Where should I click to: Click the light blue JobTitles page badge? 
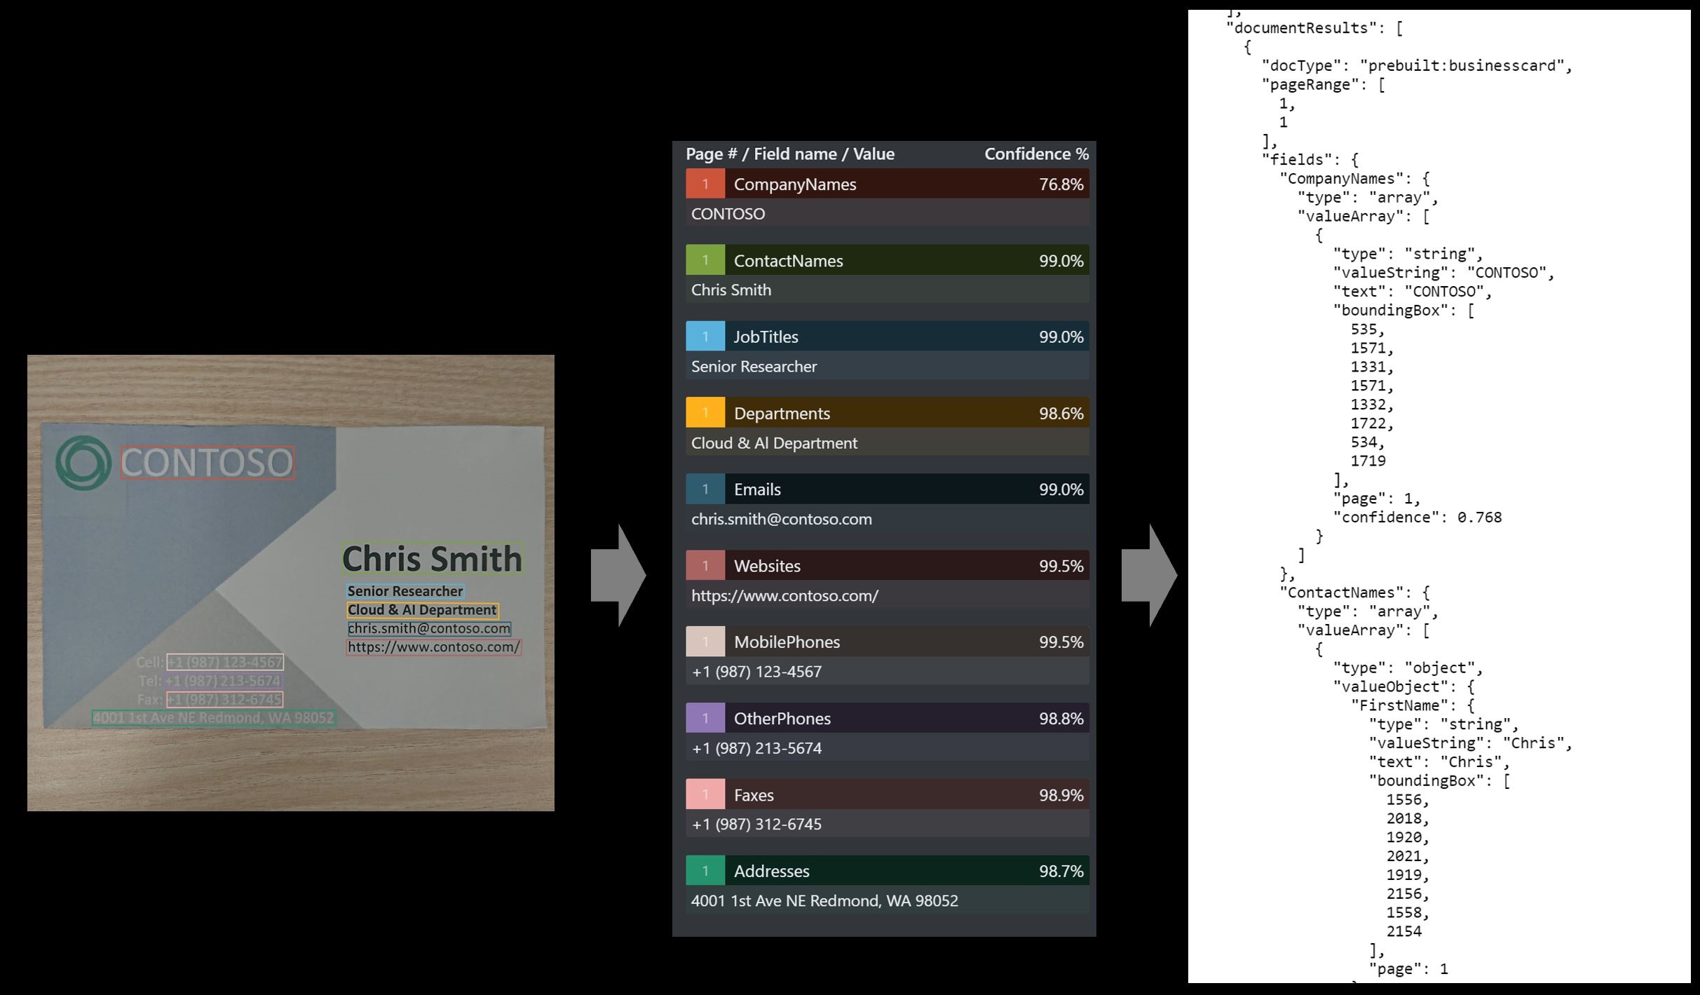(705, 337)
